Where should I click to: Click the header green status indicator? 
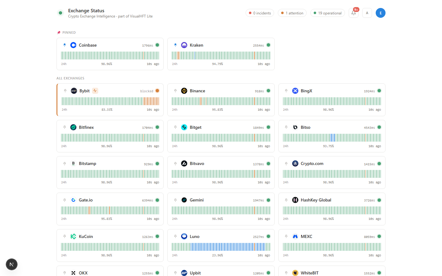click(60, 13)
